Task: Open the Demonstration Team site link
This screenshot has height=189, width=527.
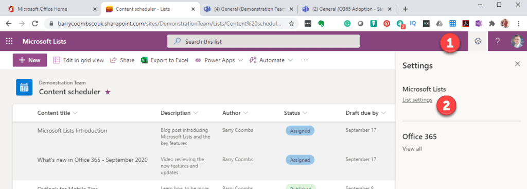Action: point(62,82)
